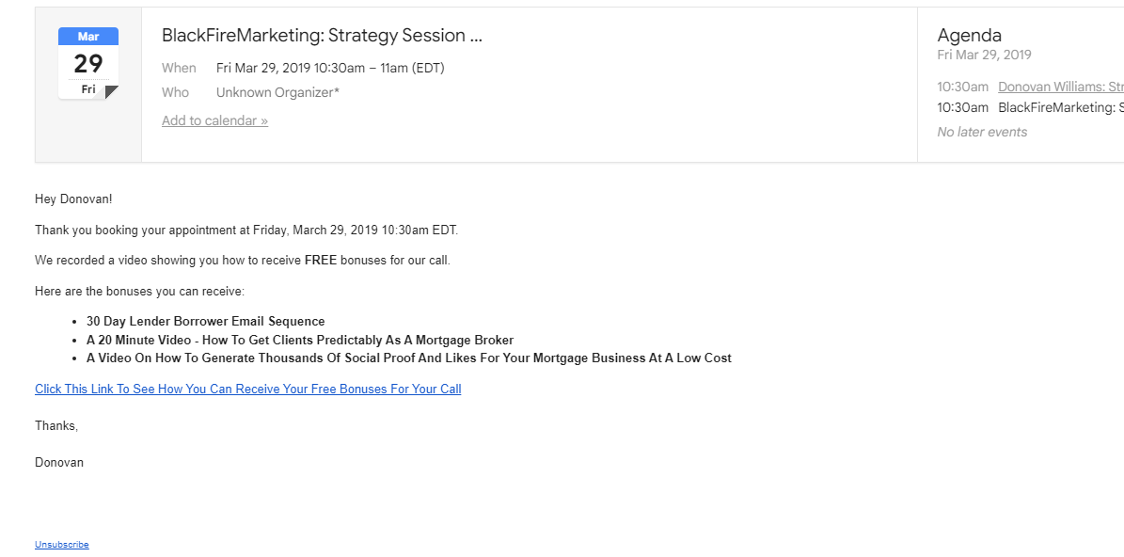Viewport: 1124px width, 557px height.
Task: Click the No later events text
Action: (x=982, y=132)
